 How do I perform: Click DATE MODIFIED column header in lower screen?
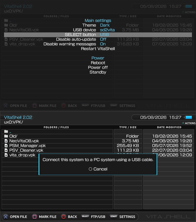coord(169,127)
